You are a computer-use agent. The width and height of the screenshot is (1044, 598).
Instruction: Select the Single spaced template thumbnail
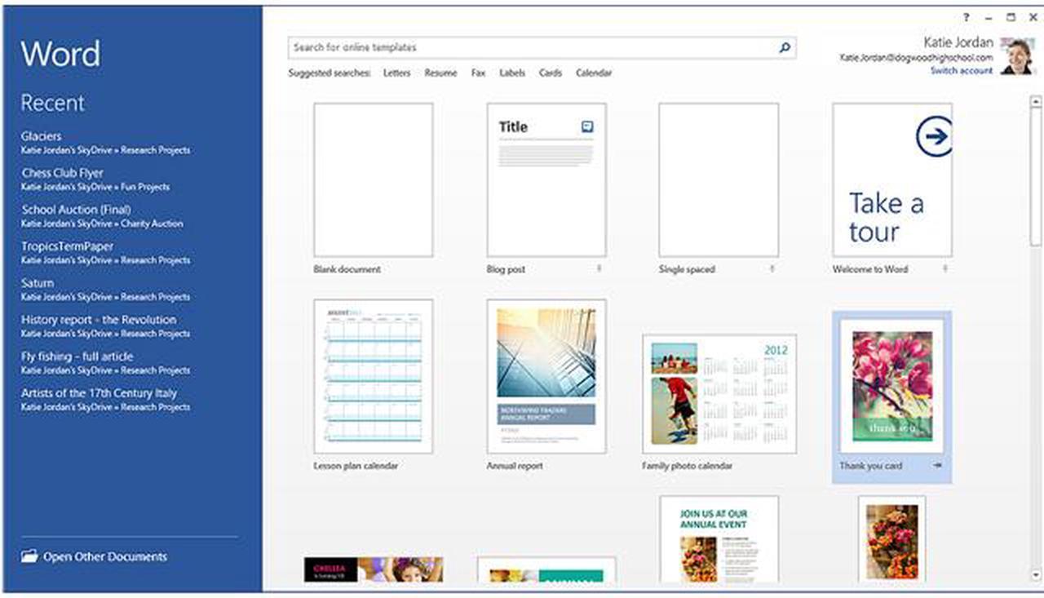719,179
